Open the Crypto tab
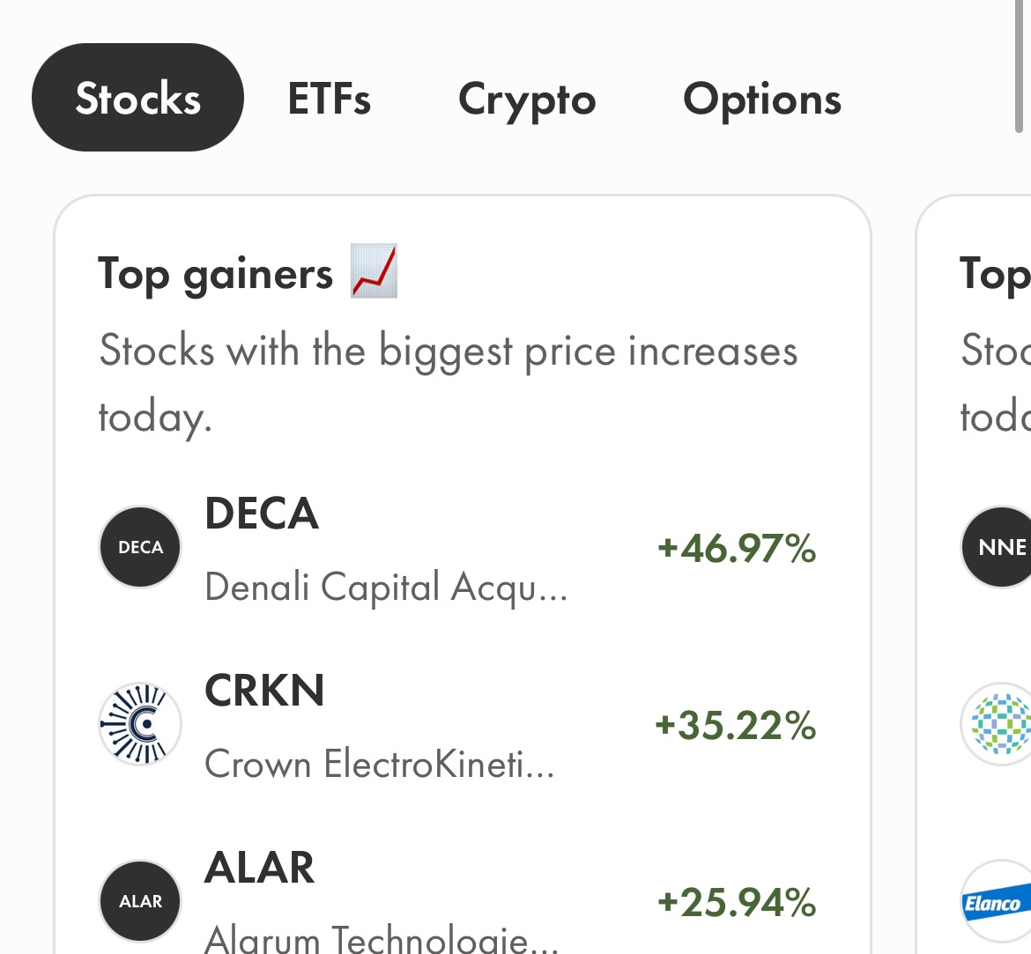The image size is (1031, 954). 527,99
